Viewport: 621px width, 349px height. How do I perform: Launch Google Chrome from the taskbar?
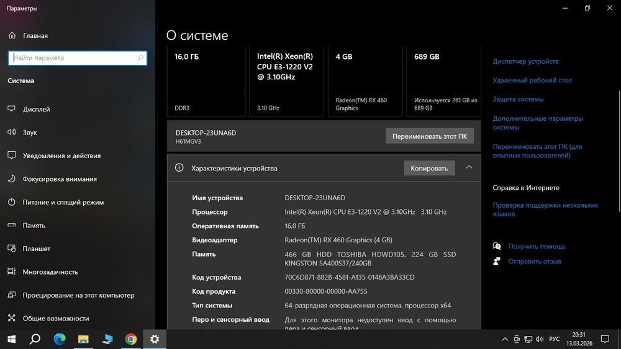click(x=130, y=339)
